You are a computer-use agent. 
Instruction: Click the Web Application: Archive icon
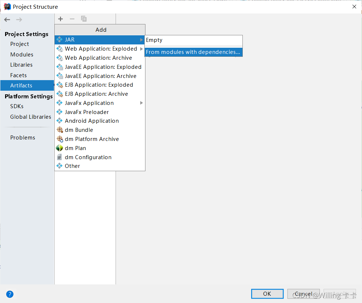point(59,58)
